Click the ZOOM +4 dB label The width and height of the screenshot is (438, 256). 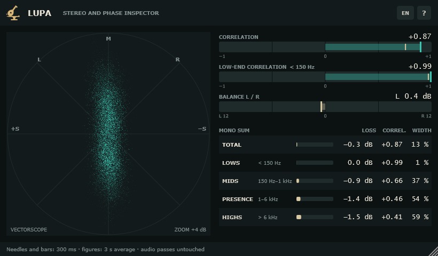pyautogui.click(x=190, y=229)
